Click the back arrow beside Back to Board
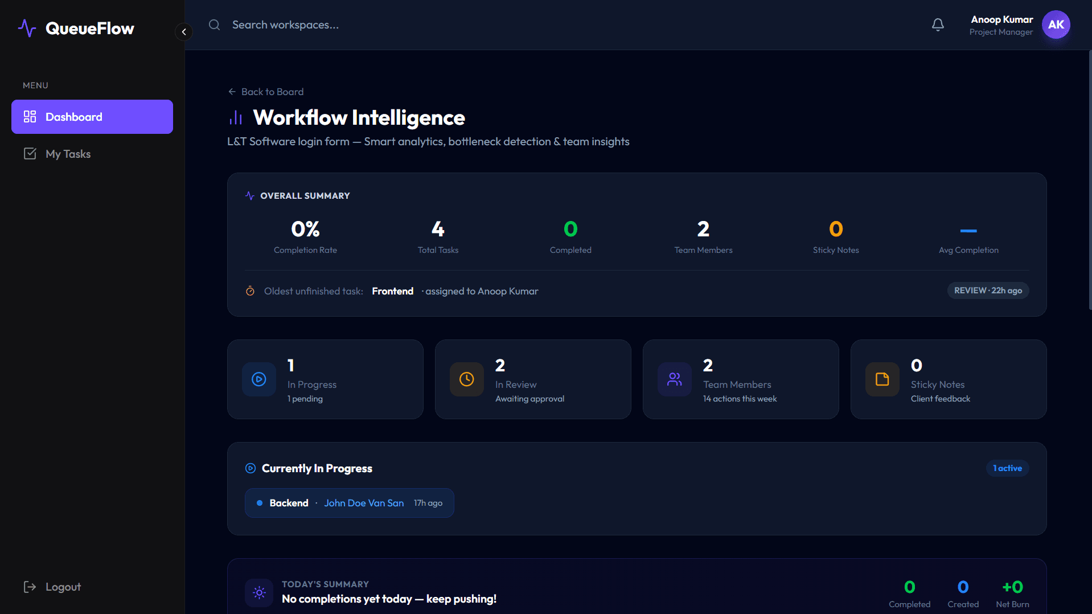This screenshot has width=1092, height=614. point(232,92)
